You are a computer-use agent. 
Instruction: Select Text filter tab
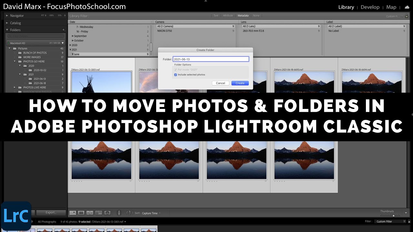pyautogui.click(x=216, y=15)
